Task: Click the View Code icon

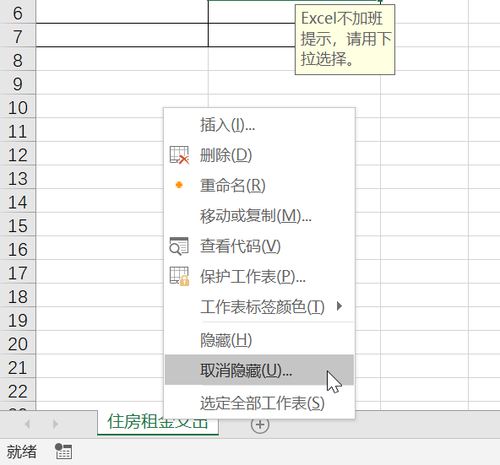Action: (x=179, y=246)
